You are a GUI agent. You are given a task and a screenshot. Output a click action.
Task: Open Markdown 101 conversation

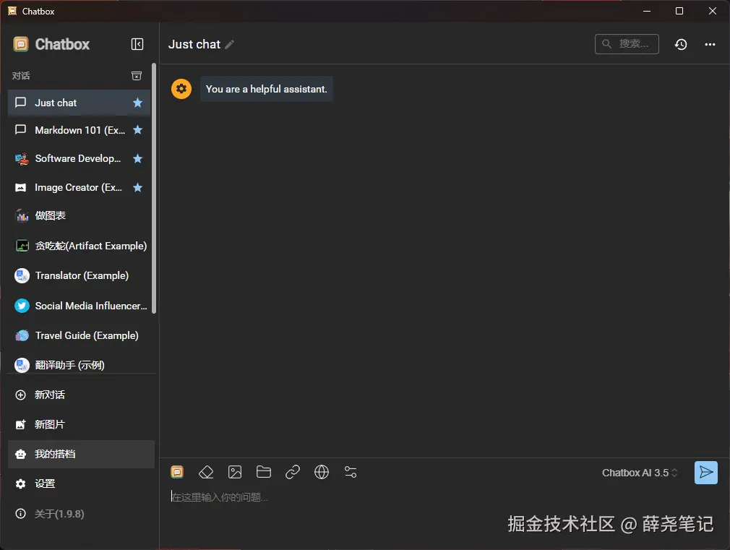[79, 130]
